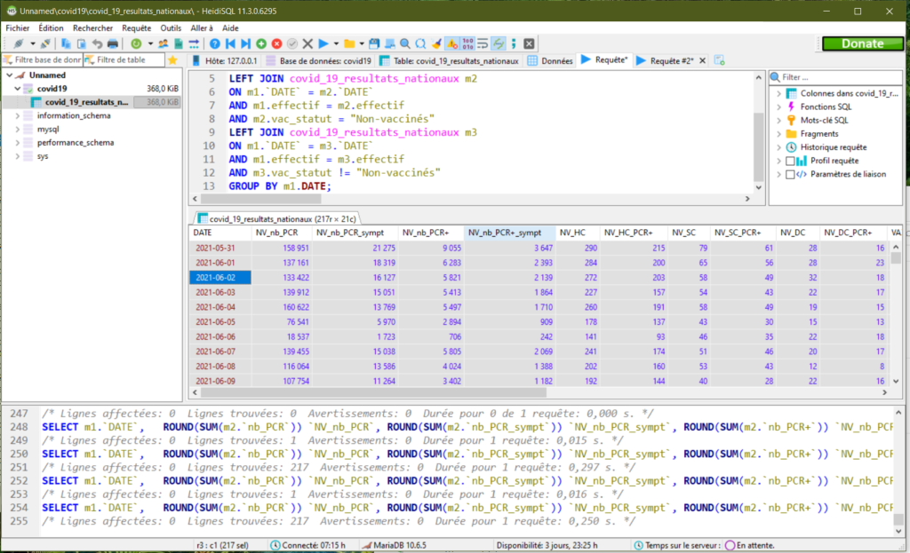This screenshot has height=553, width=910.
Task: Click the undo arrow icon
Action: click(x=97, y=43)
